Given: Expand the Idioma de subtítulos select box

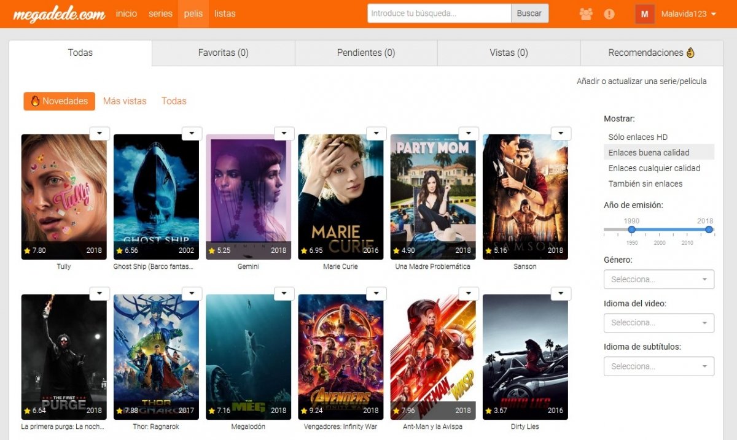Looking at the screenshot, I should [x=659, y=366].
